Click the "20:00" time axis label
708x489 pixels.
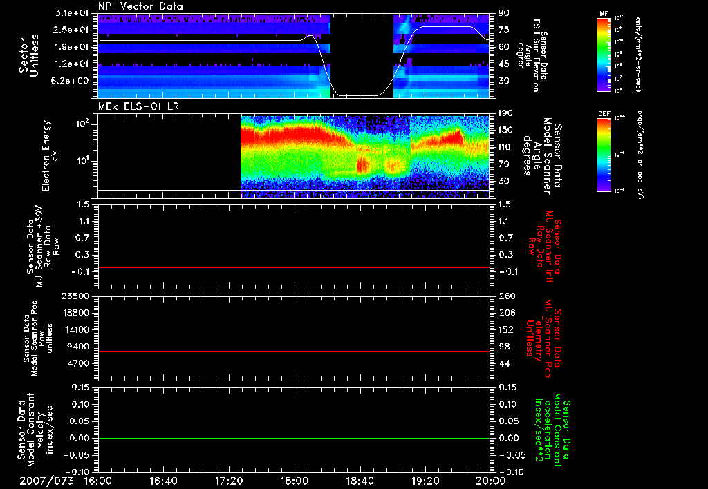coord(491,481)
